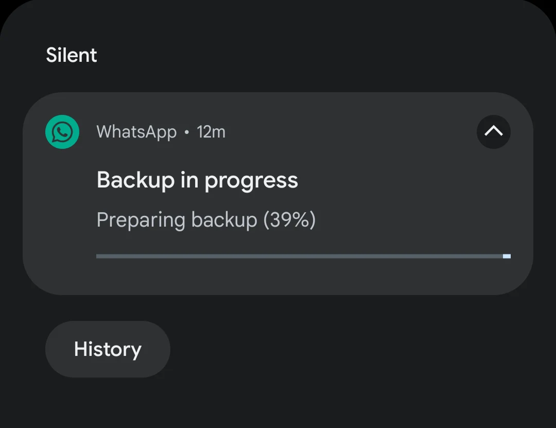Tap the Preparing backup (39%) text
The image size is (556, 428).
[205, 219]
